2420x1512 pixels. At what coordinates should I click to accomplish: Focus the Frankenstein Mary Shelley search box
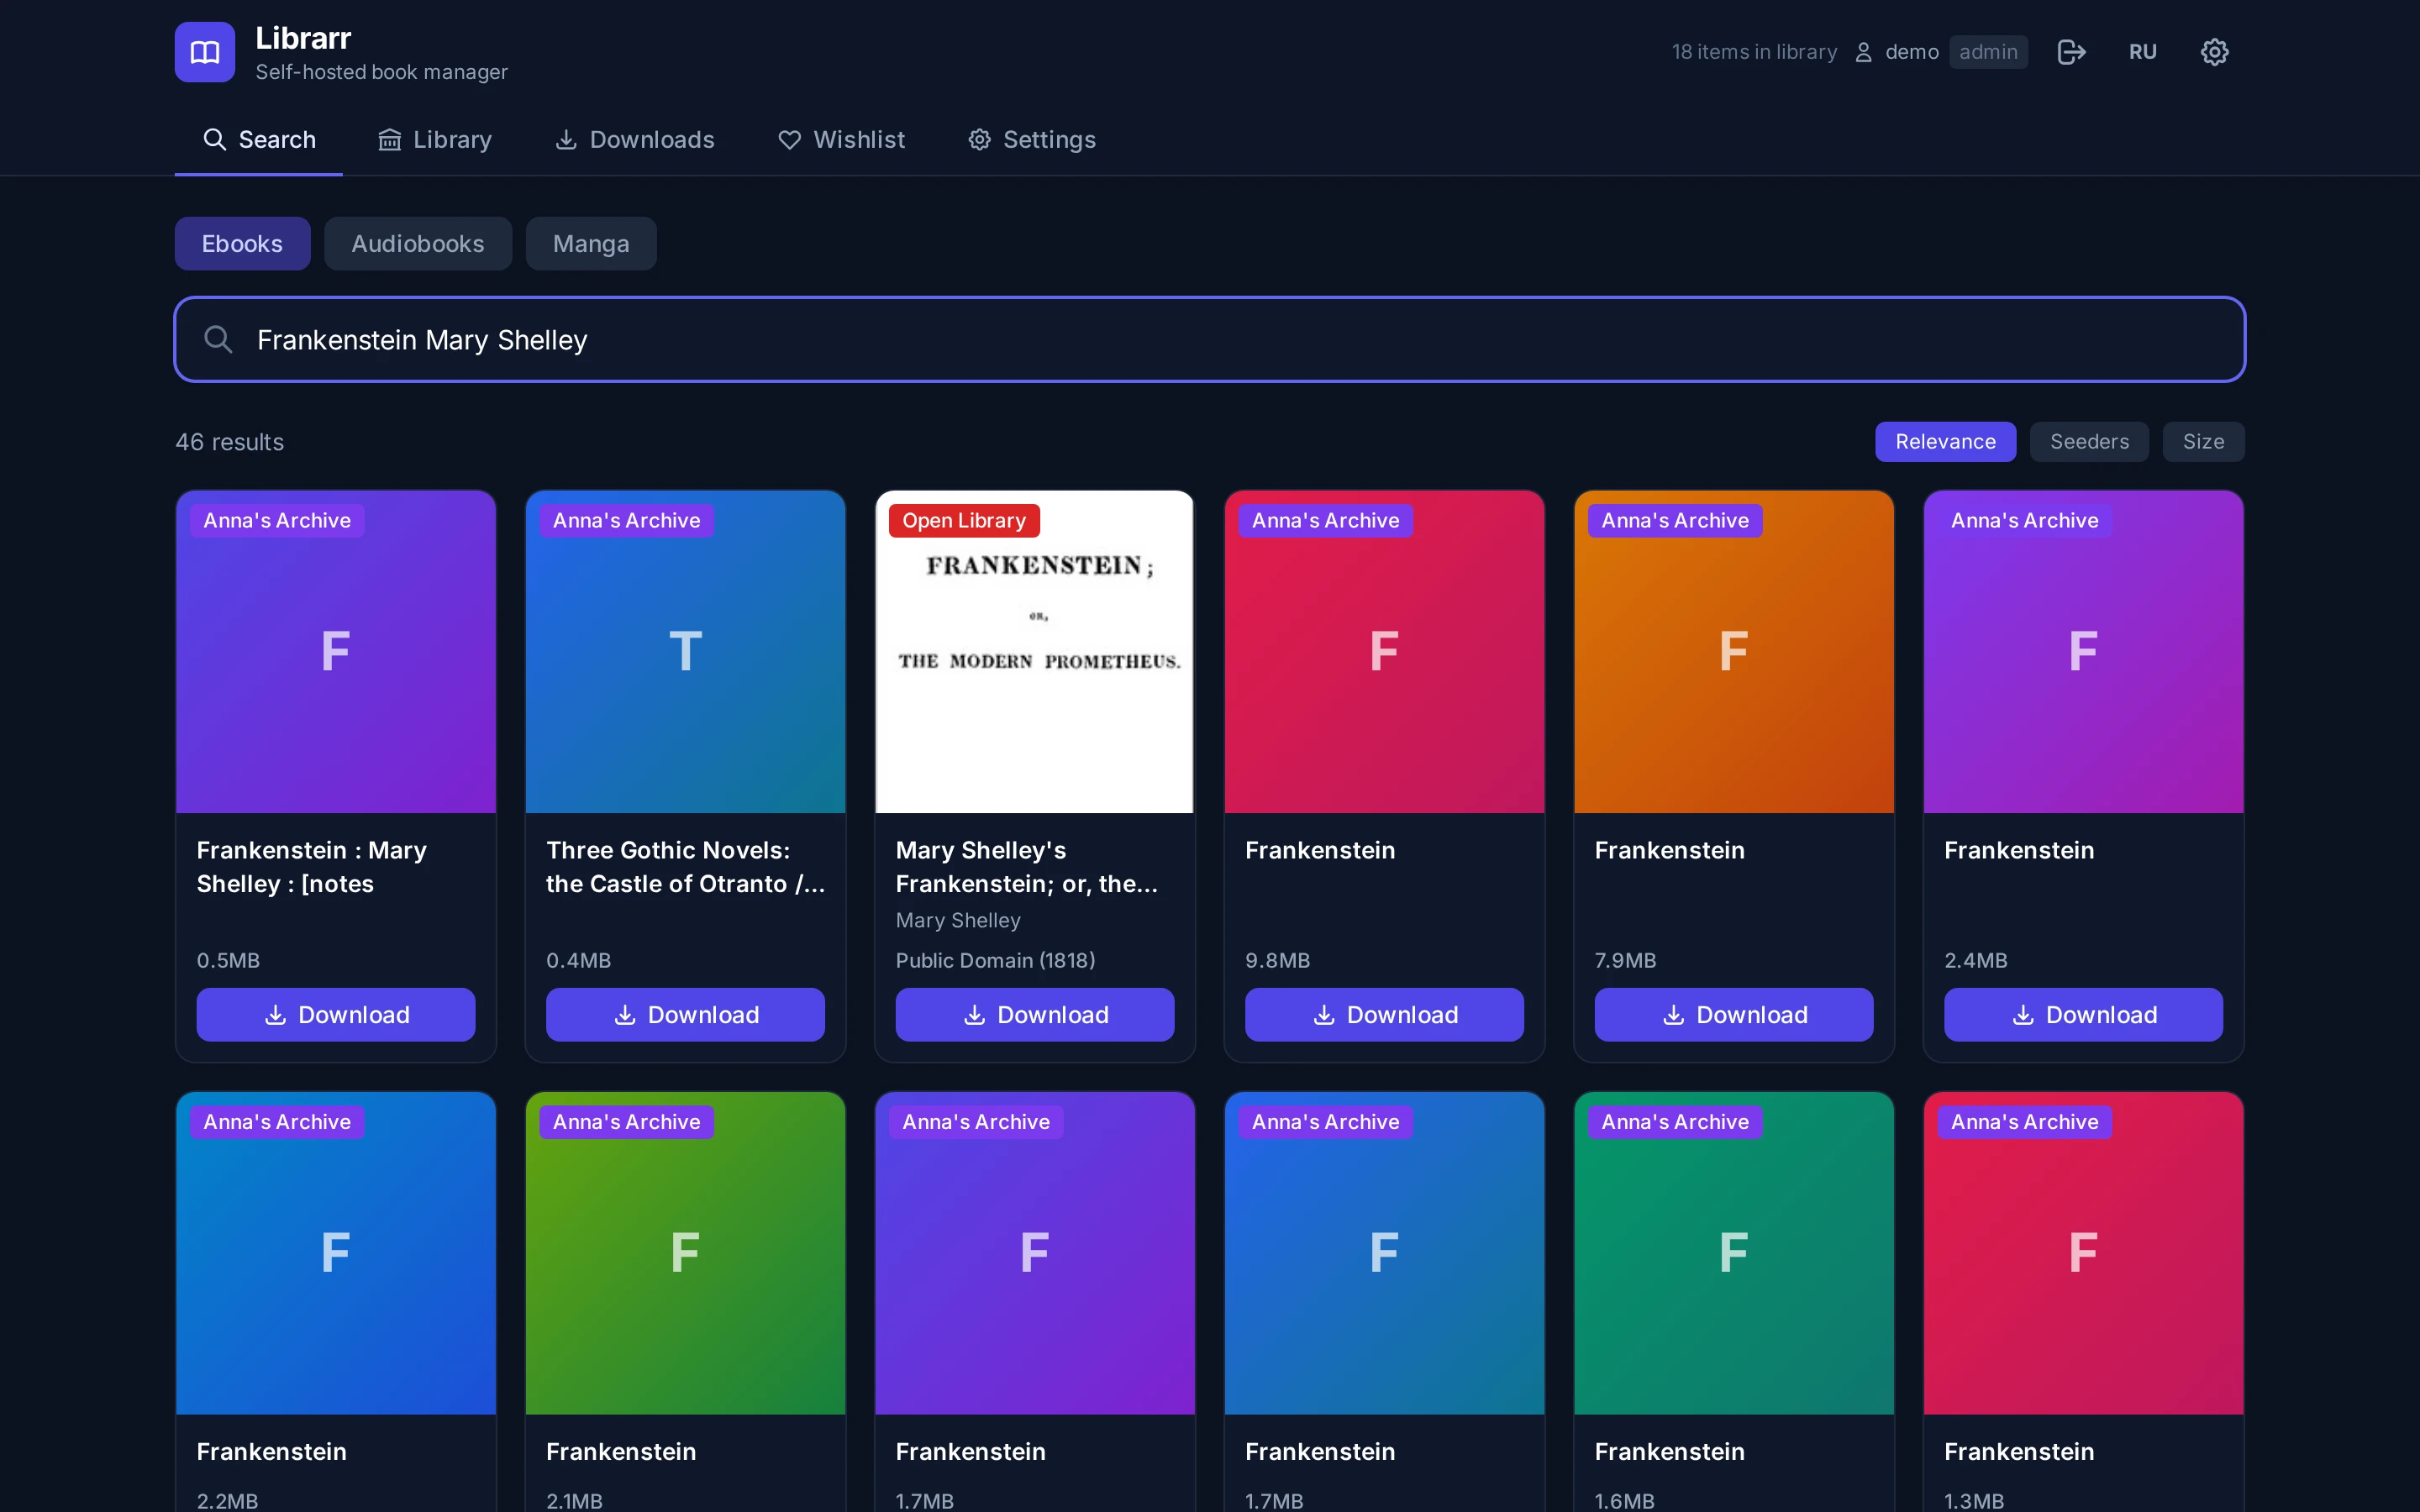pos(1210,340)
